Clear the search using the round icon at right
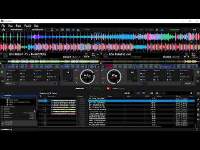The image size is (200, 150). pos(191,93)
